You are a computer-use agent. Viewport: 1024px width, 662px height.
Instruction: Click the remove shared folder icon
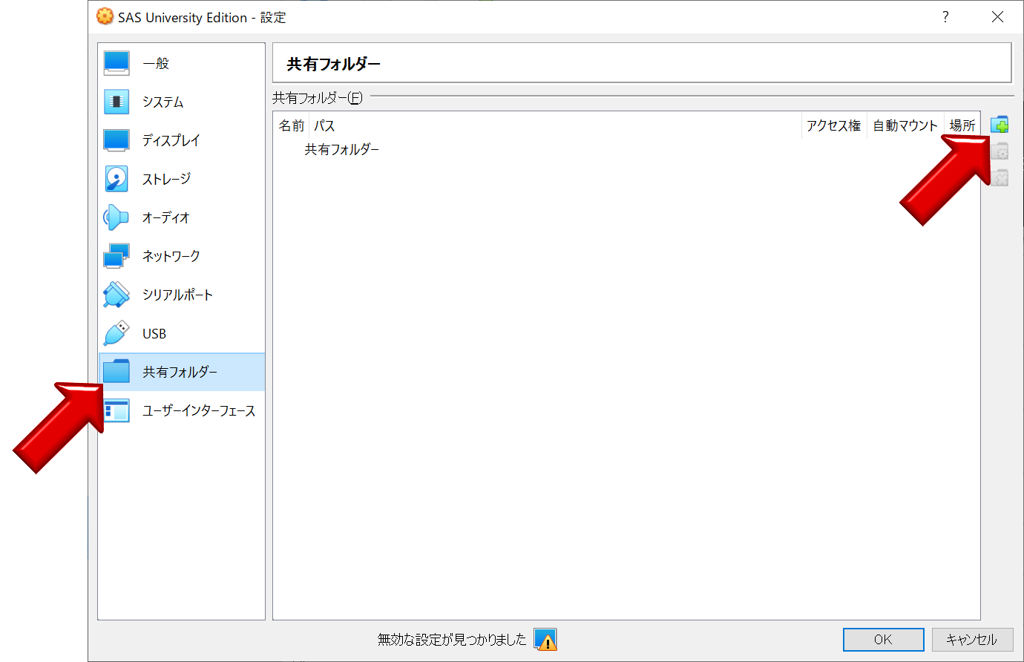pos(1000,177)
